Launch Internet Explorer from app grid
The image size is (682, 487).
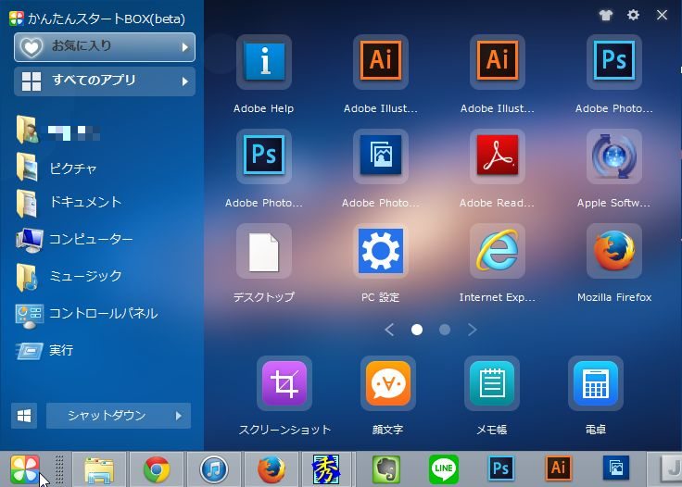(x=498, y=251)
